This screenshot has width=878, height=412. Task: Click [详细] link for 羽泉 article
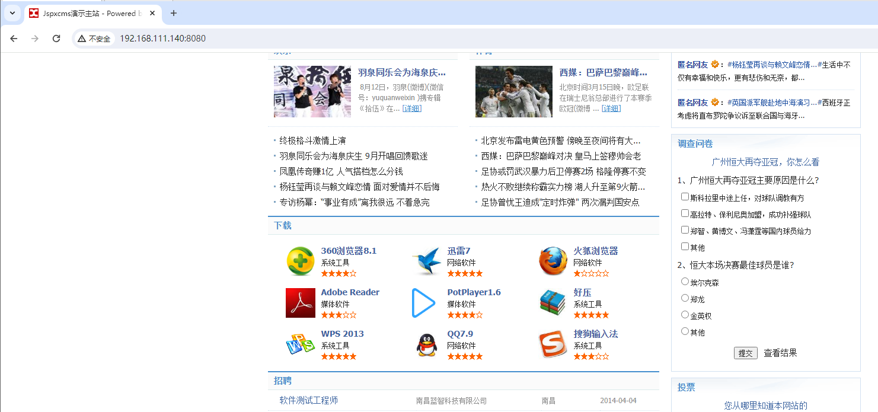click(x=412, y=108)
